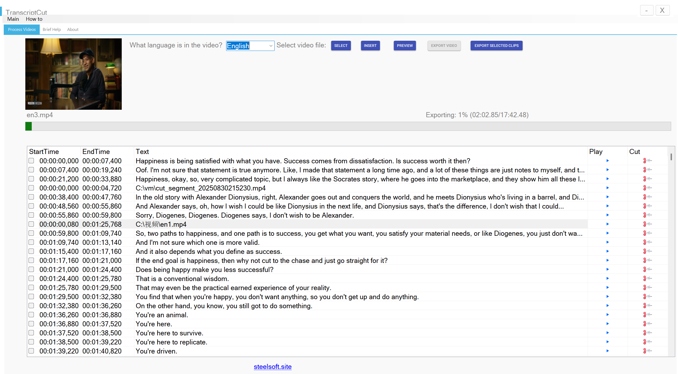
Task: Click the PREVIEW button
Action: point(405,46)
